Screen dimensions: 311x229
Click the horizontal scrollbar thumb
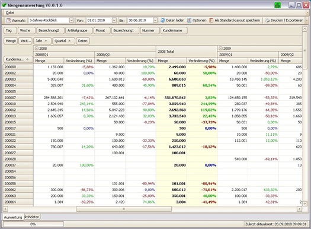tap(124, 209)
